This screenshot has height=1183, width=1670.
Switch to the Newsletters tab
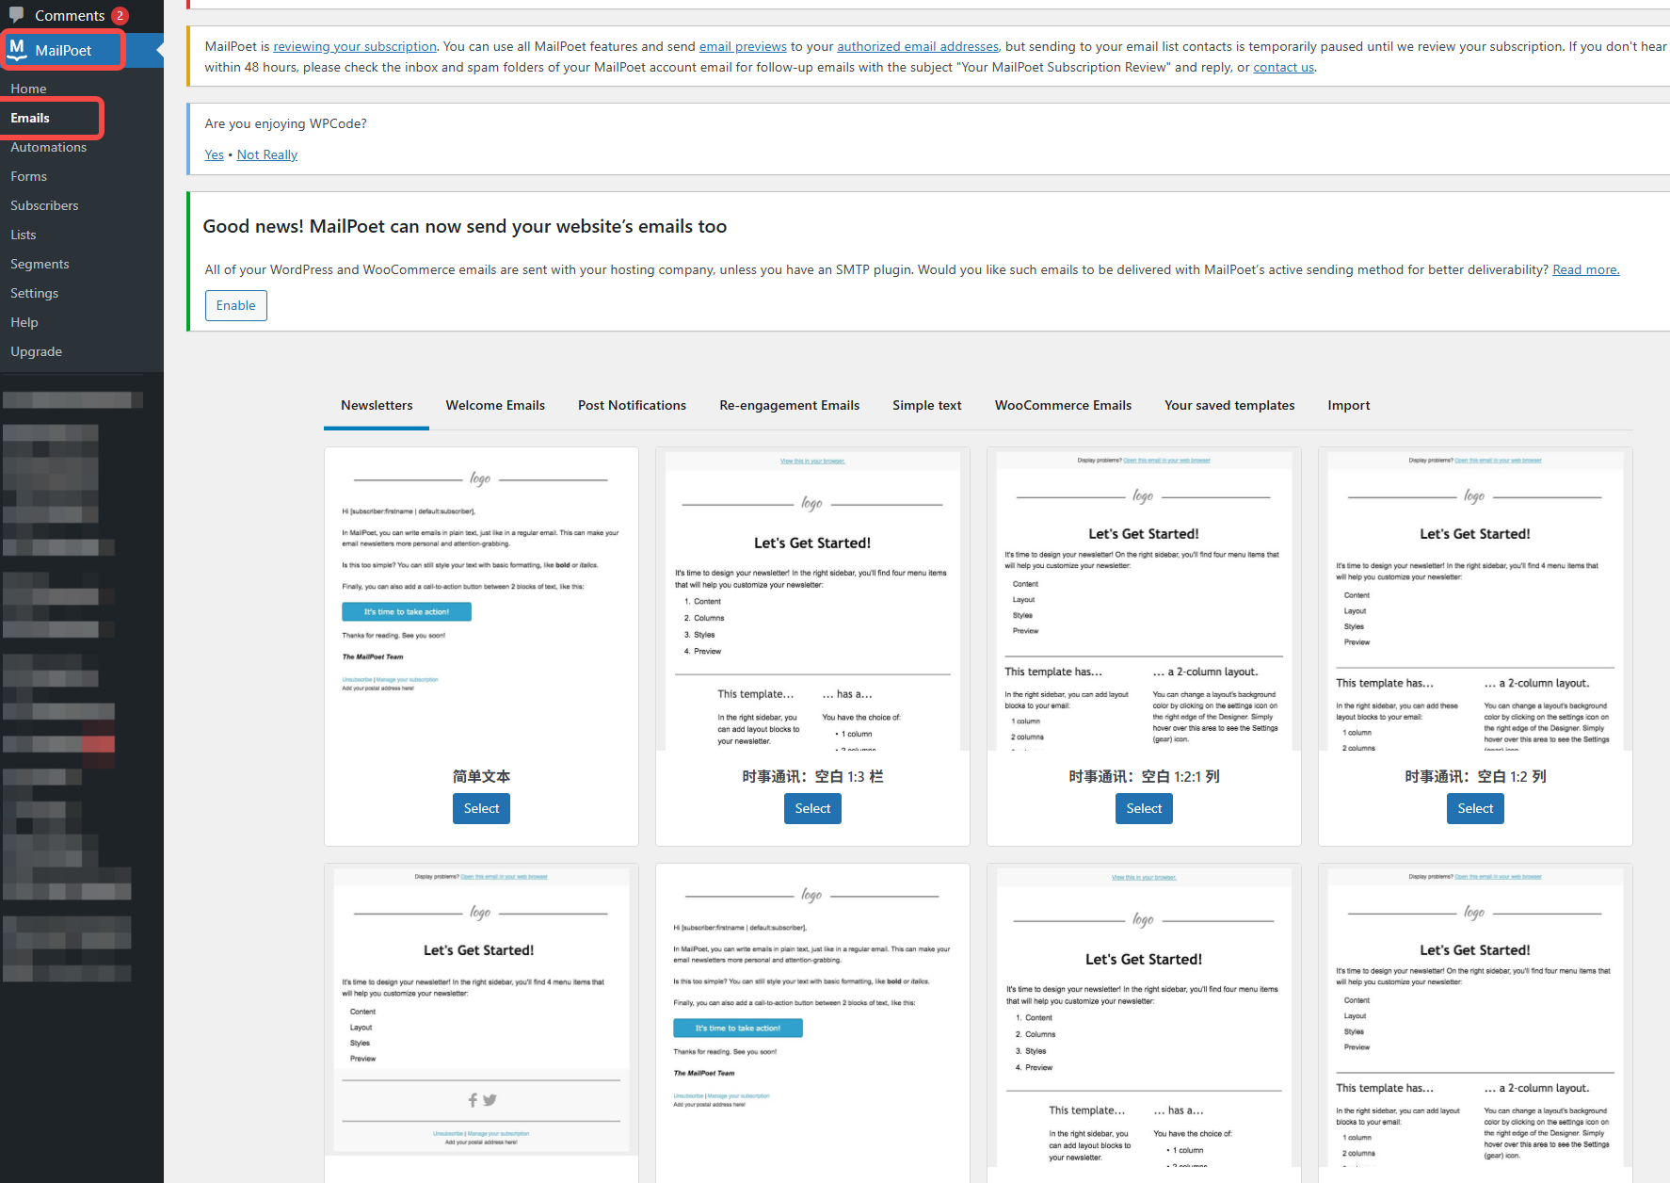coord(377,405)
